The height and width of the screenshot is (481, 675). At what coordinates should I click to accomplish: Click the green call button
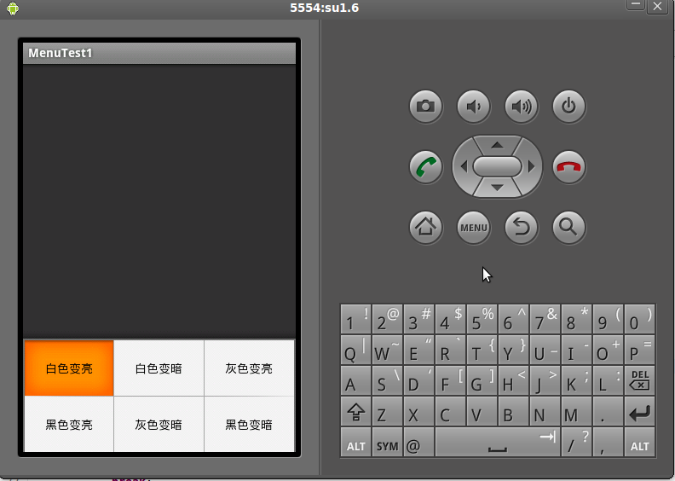point(426,166)
